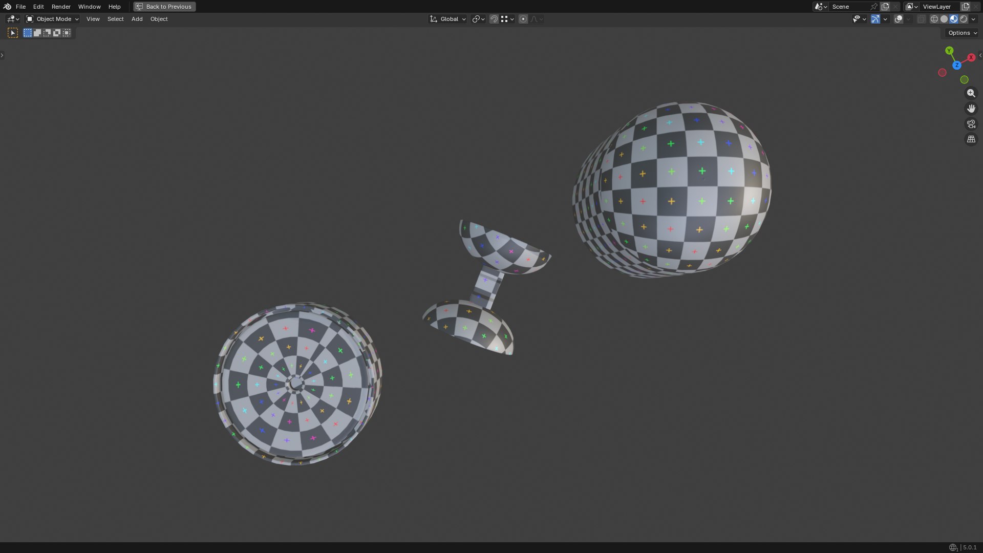Choose the Invert selection mode
Viewport: 983px width, 553px height.
57,33
